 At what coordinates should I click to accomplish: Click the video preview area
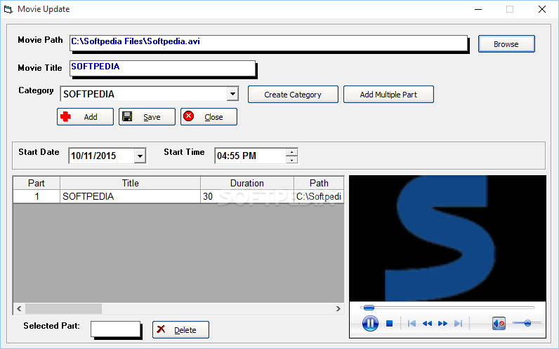click(447, 238)
